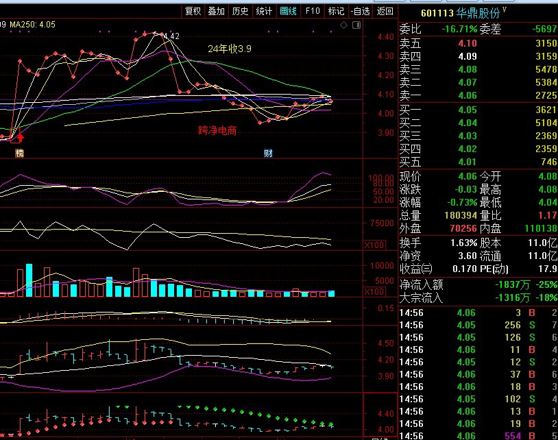Open 叠加 overlay option

(x=217, y=12)
